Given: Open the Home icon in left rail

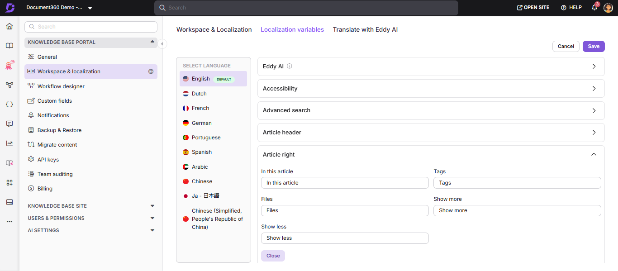Looking at the screenshot, I should (x=10, y=26).
